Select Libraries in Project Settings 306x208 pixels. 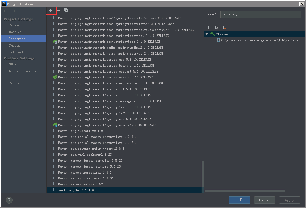(17, 39)
